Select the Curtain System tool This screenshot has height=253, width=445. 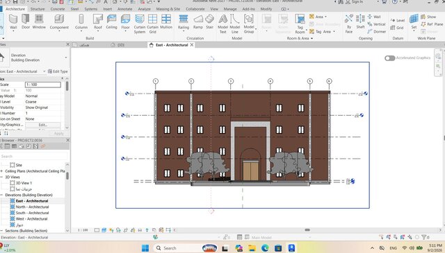pos(139,24)
